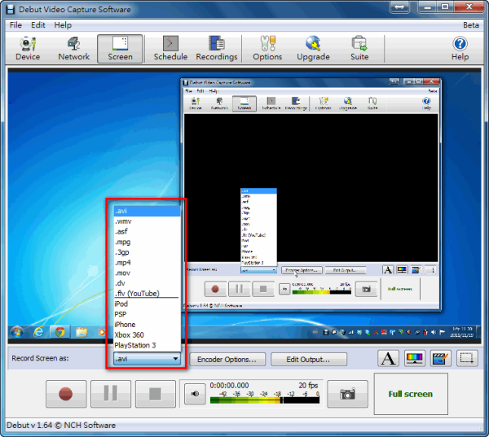Image resolution: width=489 pixels, height=437 pixels.
Task: Click the Edit Output button
Action: tap(309, 359)
